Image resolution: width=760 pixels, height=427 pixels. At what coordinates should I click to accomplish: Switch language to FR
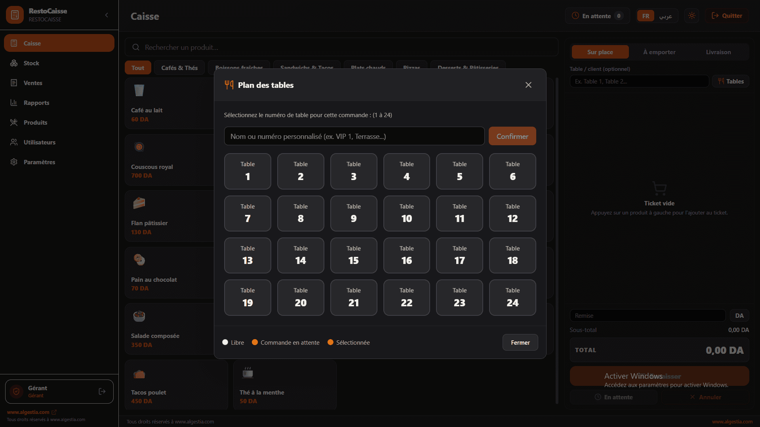(646, 16)
